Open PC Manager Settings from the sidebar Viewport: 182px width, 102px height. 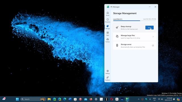pos(107,72)
